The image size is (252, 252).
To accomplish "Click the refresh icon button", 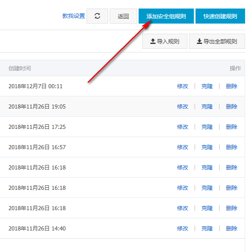I will [x=97, y=16].
